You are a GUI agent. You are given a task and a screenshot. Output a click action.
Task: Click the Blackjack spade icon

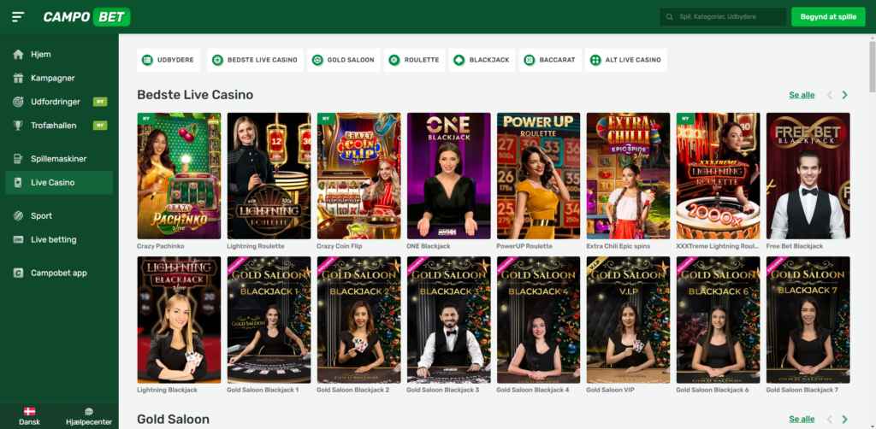coord(459,60)
